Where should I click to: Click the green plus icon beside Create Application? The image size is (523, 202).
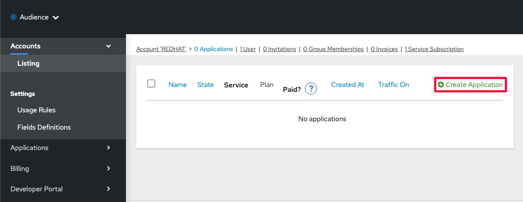pyautogui.click(x=441, y=85)
